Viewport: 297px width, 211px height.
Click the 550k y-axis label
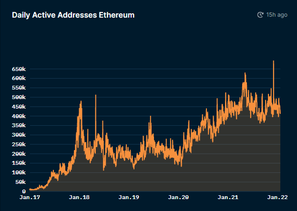(x=19, y=88)
